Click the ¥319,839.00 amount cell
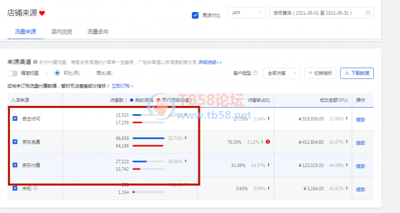This screenshot has height=213, width=400. tap(311, 119)
